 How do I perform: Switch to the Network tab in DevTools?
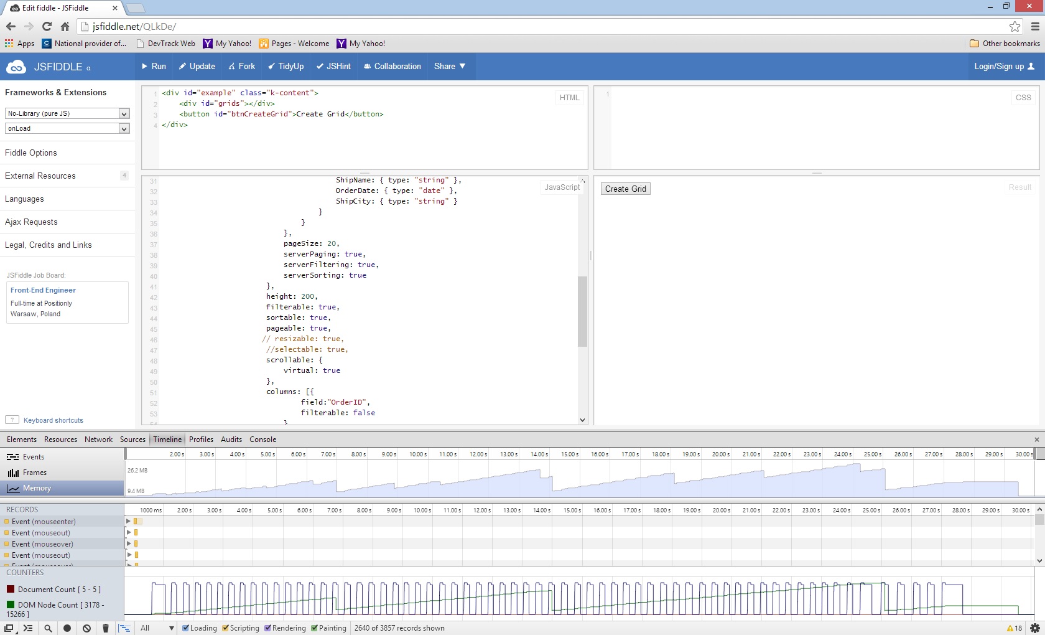click(98, 440)
